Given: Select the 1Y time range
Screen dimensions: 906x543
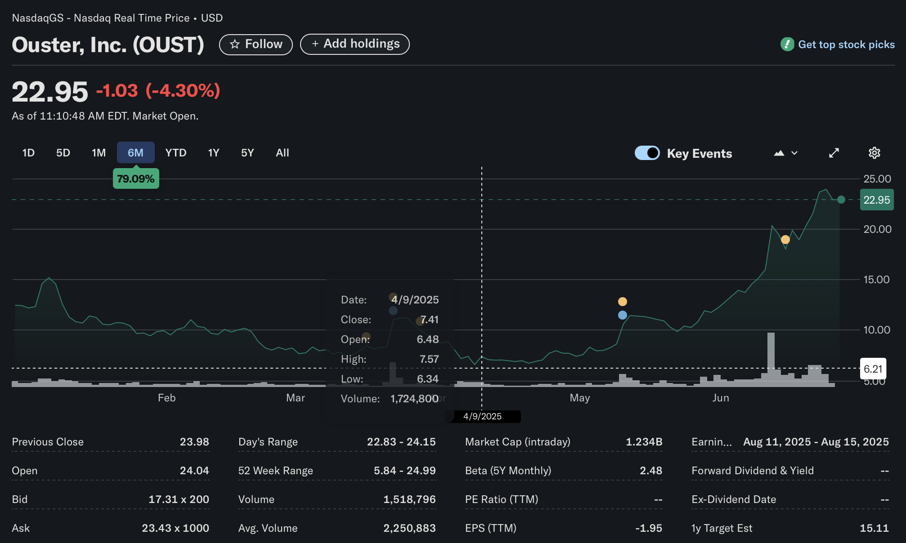Looking at the screenshot, I should point(213,153).
